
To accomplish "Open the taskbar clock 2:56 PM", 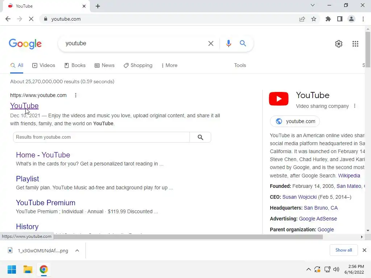I will [354, 269].
